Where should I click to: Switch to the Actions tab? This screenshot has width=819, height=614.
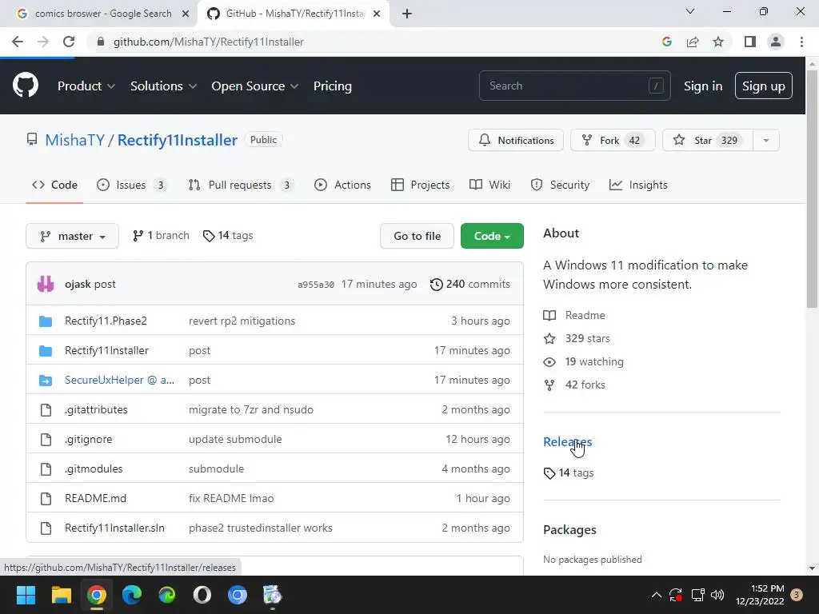(x=342, y=185)
